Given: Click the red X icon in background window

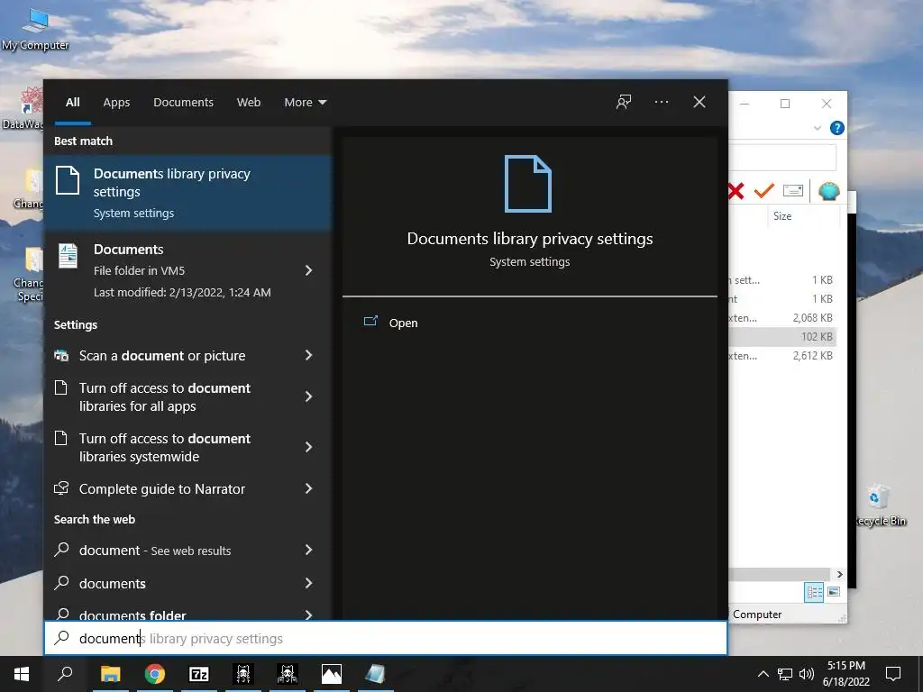Looking at the screenshot, I should [736, 191].
